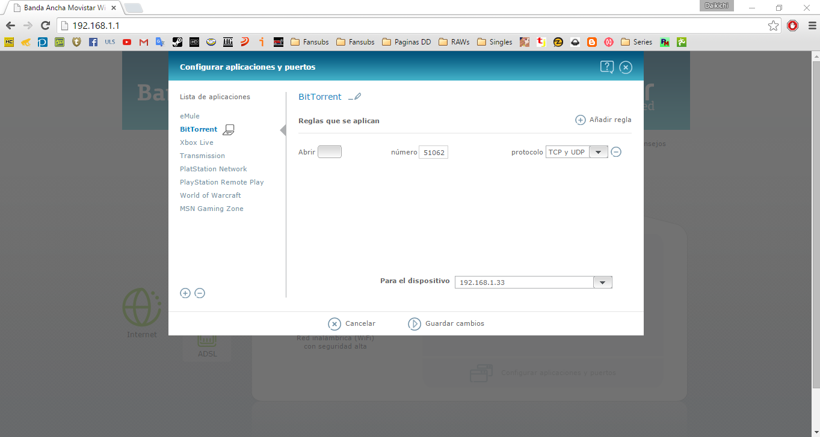Open the Paginas DD bookmarks folder
Viewport: 820px width, 437px height.
click(x=406, y=42)
